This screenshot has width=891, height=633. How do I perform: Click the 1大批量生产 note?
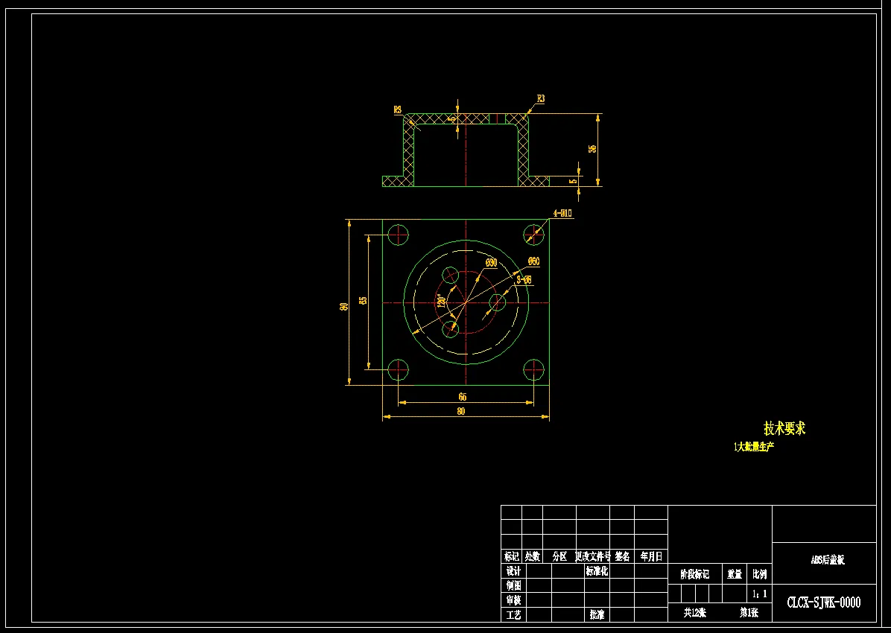(753, 447)
